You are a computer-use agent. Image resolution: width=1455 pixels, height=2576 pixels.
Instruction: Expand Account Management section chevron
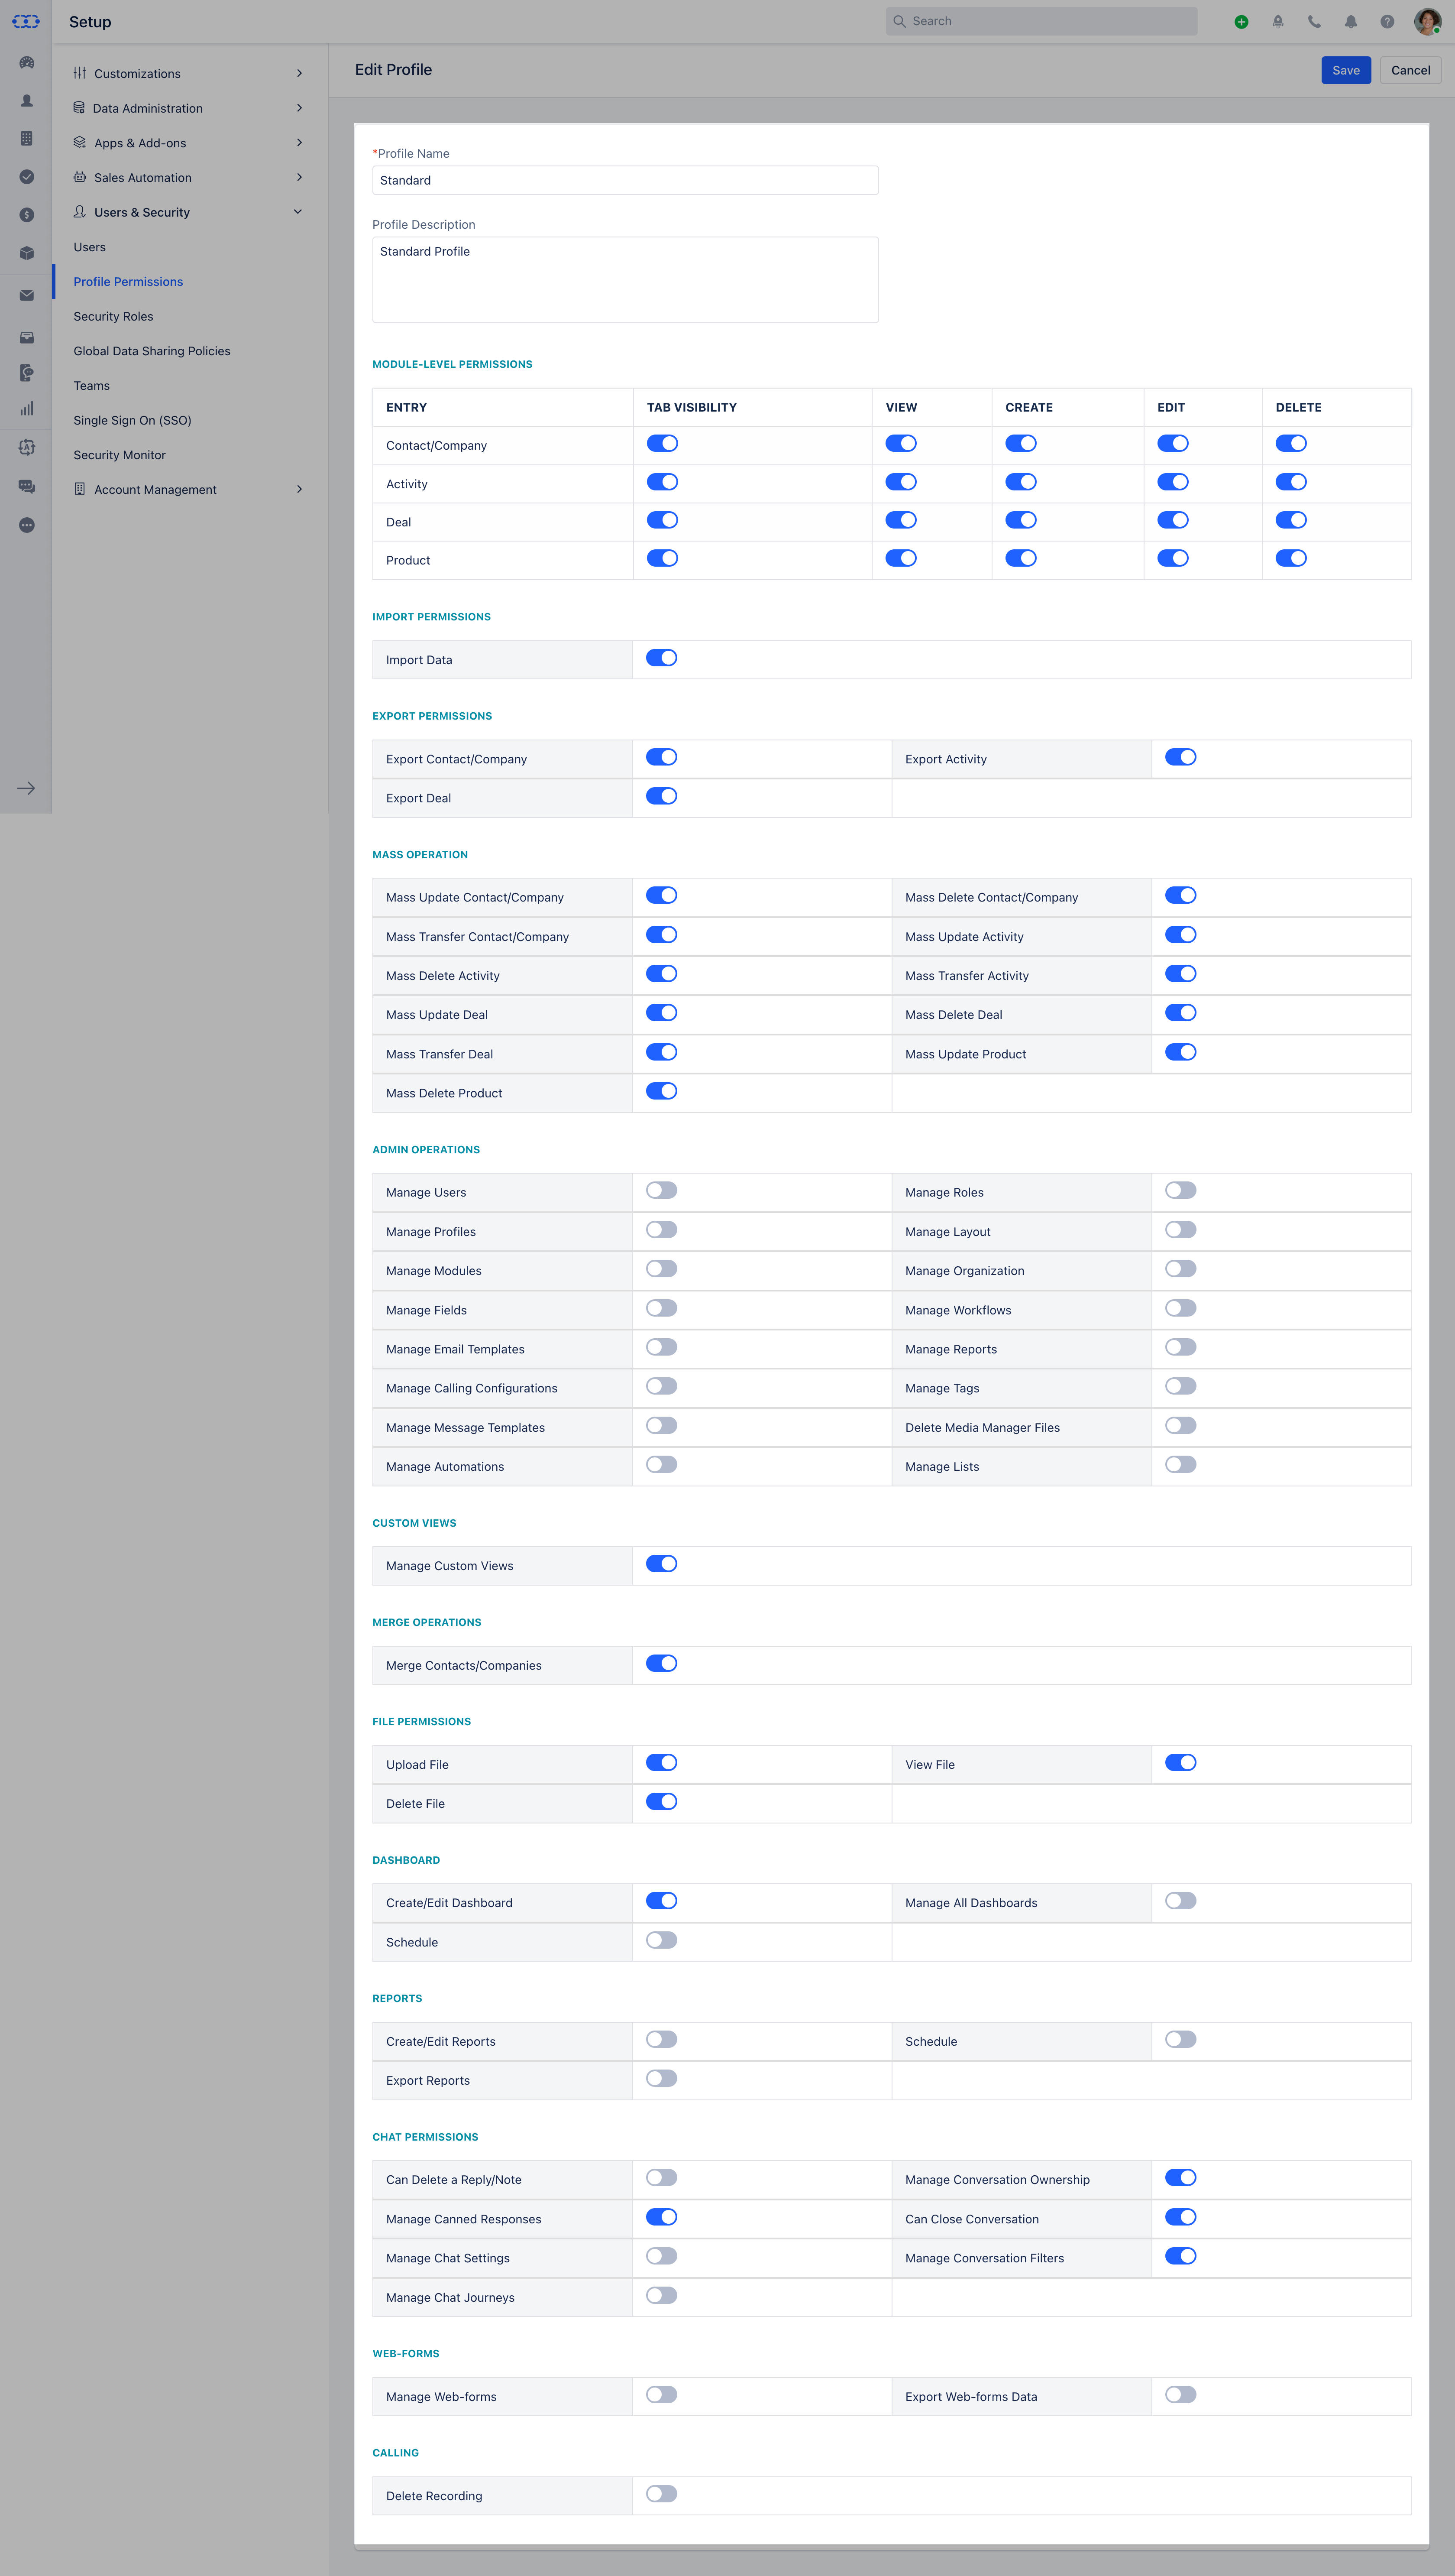click(299, 489)
